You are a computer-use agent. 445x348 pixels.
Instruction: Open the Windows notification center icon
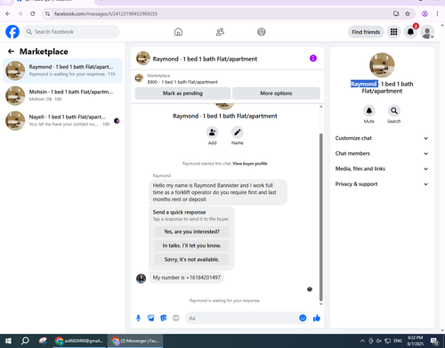435,341
